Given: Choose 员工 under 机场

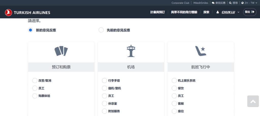Looking at the screenshot, I should point(104,96).
